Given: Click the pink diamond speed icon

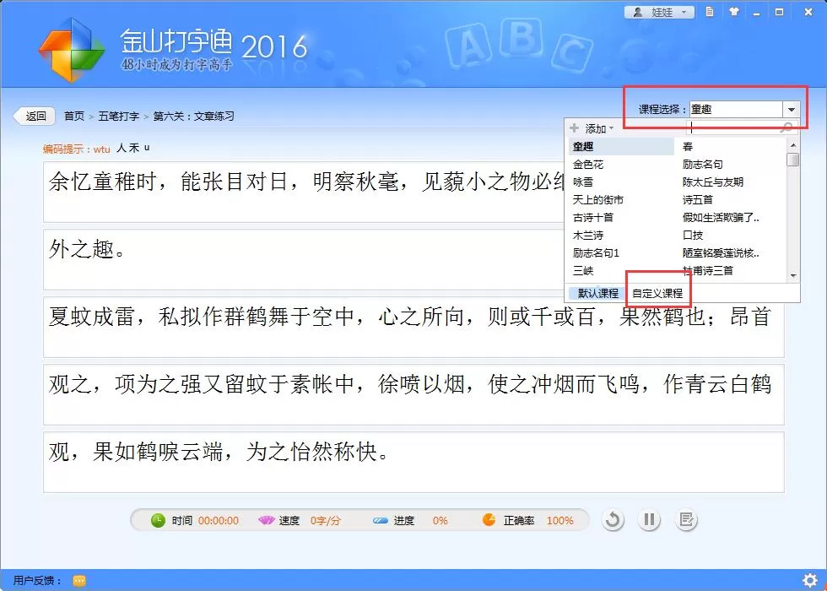Looking at the screenshot, I should 267,520.
